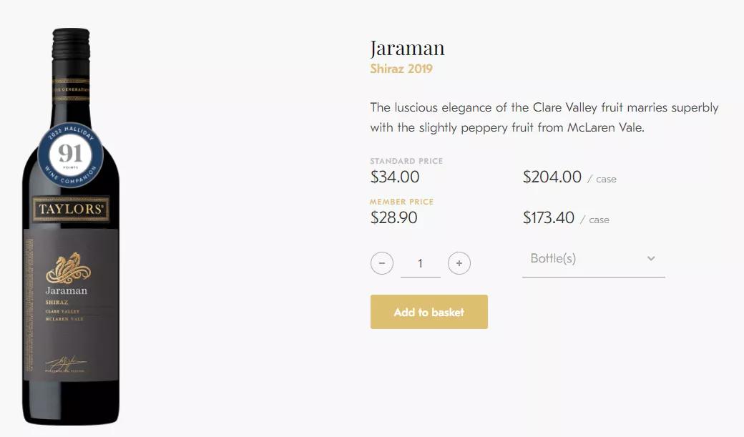Screen dimensions: 744x437
Task: Decrease quantity with the minus button
Action: pos(382,263)
